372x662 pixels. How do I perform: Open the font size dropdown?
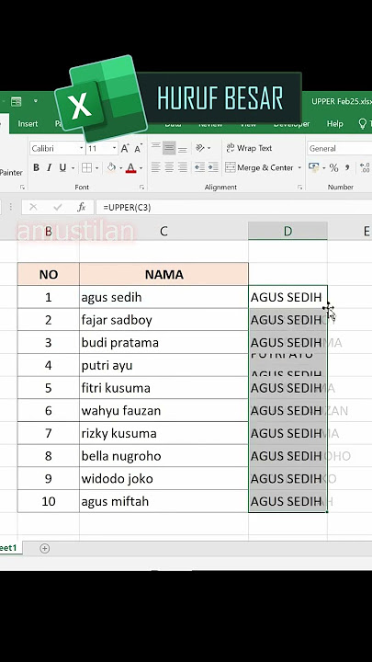tap(114, 149)
